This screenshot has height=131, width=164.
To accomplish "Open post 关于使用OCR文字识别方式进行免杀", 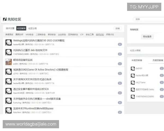I will [x=32, y=79].
